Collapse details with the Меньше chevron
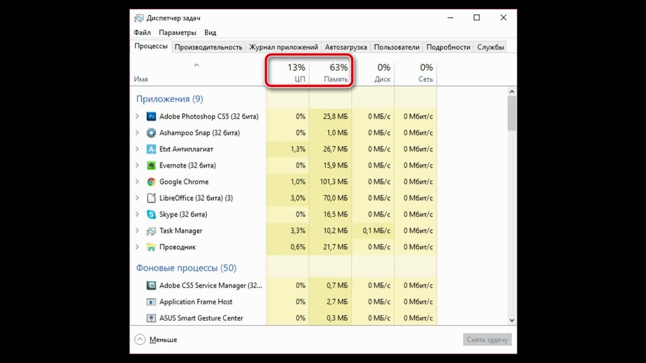 tap(140, 340)
